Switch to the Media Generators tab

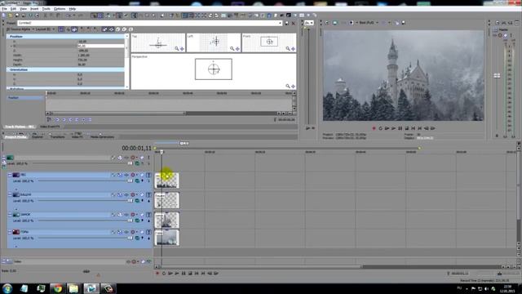coord(102,136)
